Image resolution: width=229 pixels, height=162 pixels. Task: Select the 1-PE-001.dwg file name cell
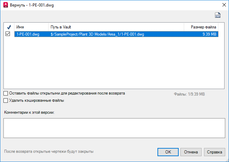[28, 34]
